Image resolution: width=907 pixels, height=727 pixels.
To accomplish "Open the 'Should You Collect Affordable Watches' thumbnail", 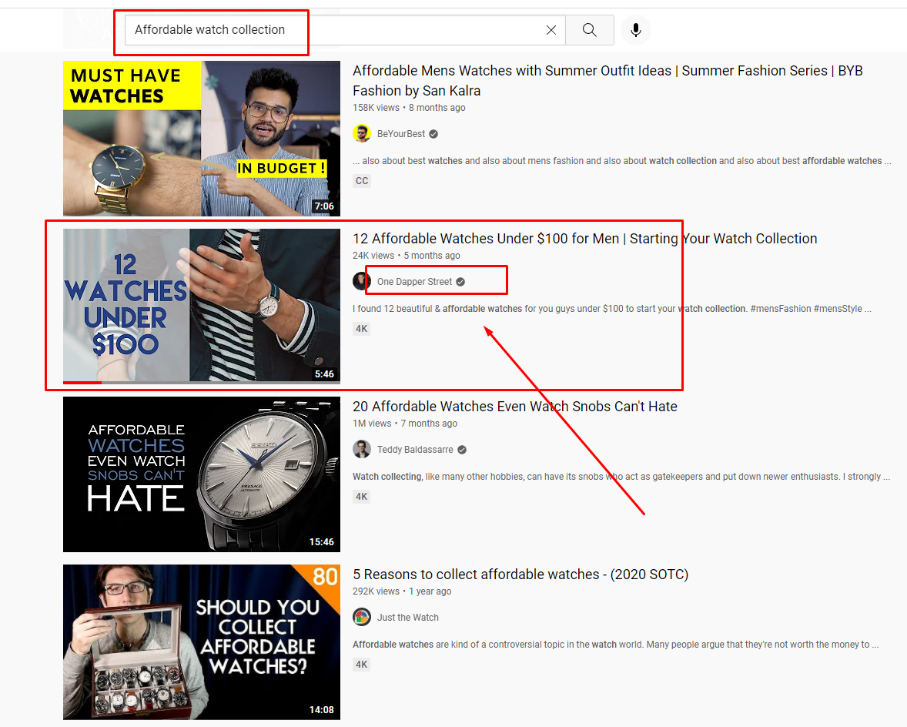I will [x=202, y=642].
